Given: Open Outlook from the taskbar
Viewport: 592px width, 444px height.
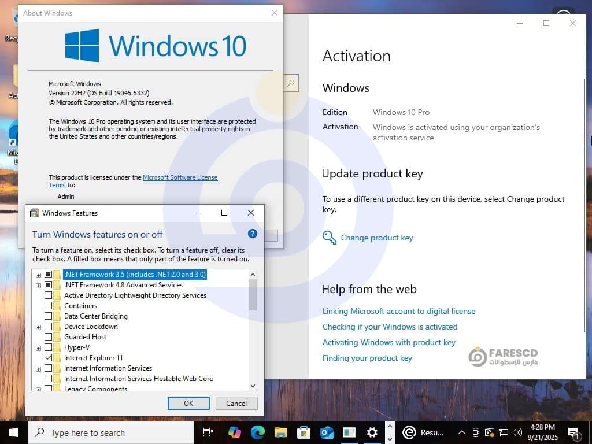Looking at the screenshot, I should click(327, 432).
